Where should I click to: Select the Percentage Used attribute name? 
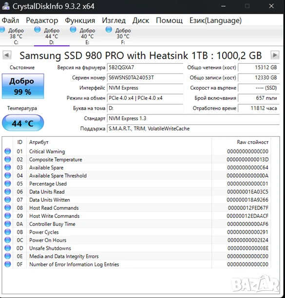pos(48,184)
